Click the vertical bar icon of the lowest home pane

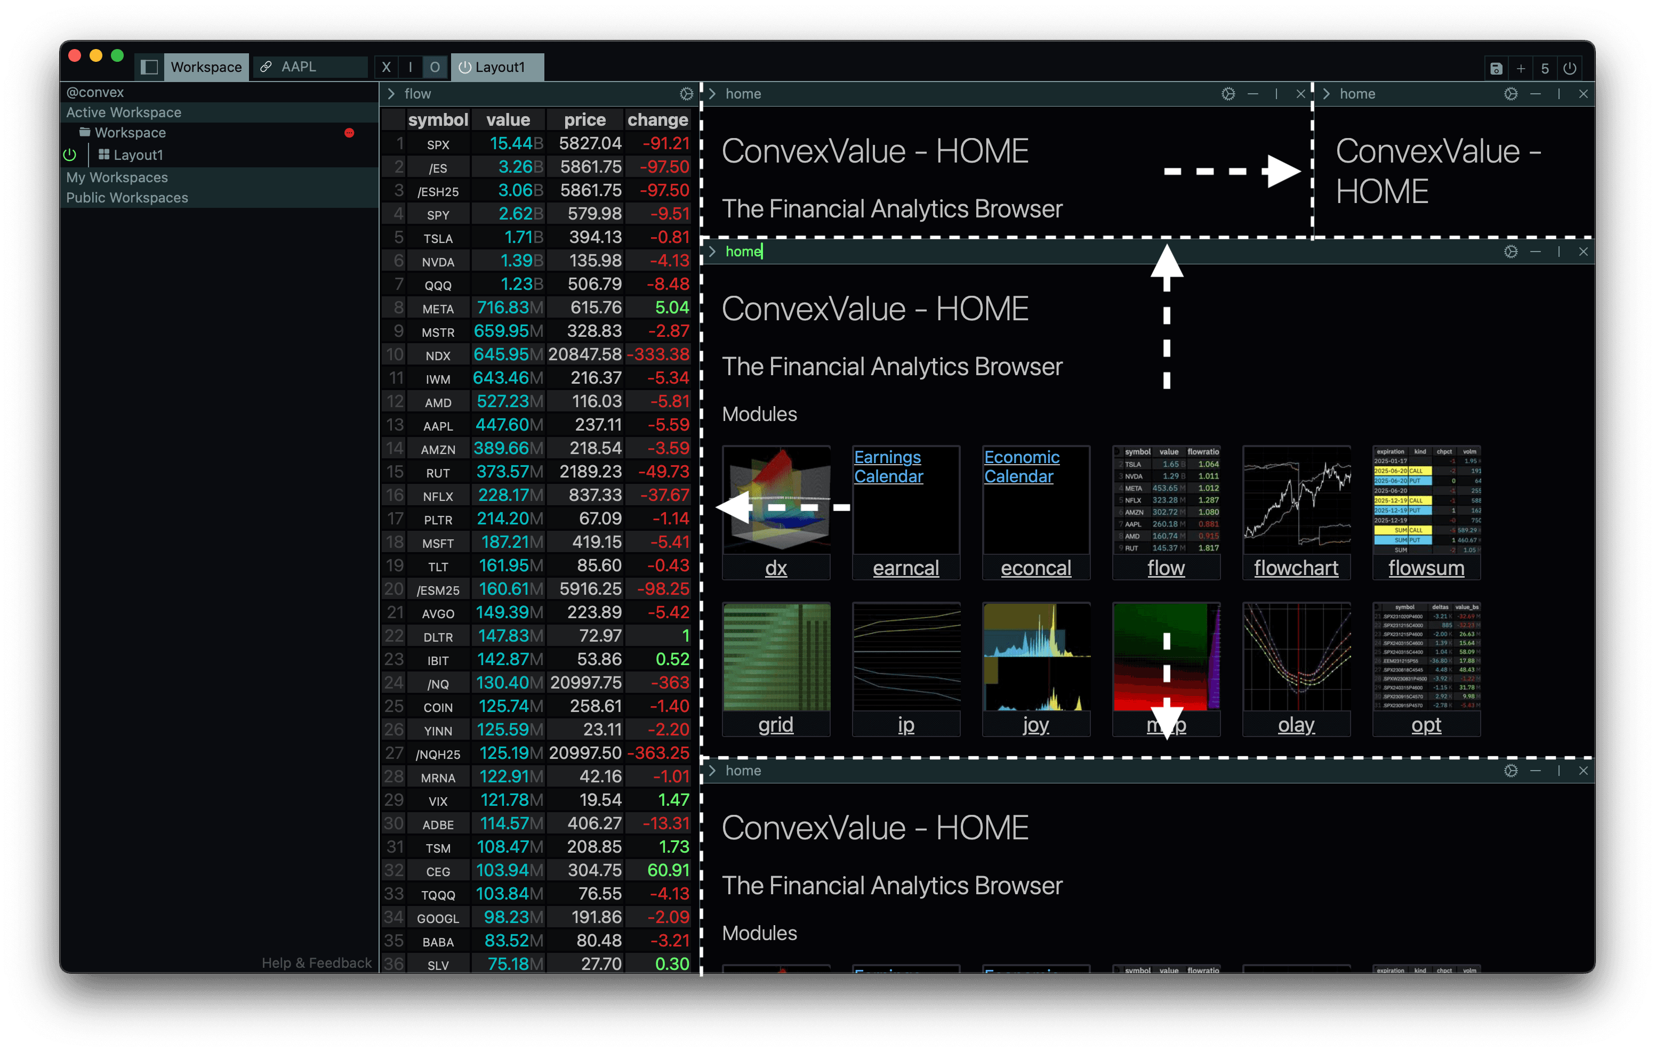[x=1559, y=770]
